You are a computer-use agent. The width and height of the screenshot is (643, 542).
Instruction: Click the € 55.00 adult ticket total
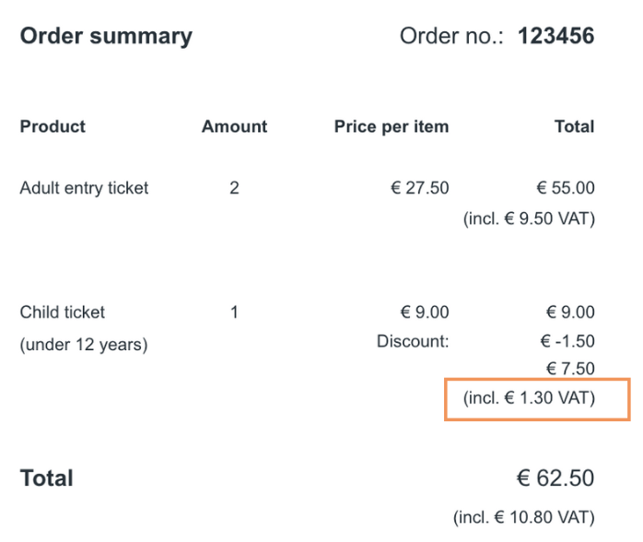565,188
